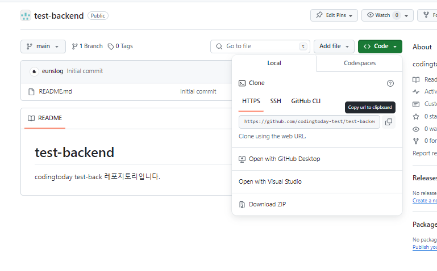Viewport: 437px width, 271px height.
Task: Select the README tab
Action: (x=45, y=118)
